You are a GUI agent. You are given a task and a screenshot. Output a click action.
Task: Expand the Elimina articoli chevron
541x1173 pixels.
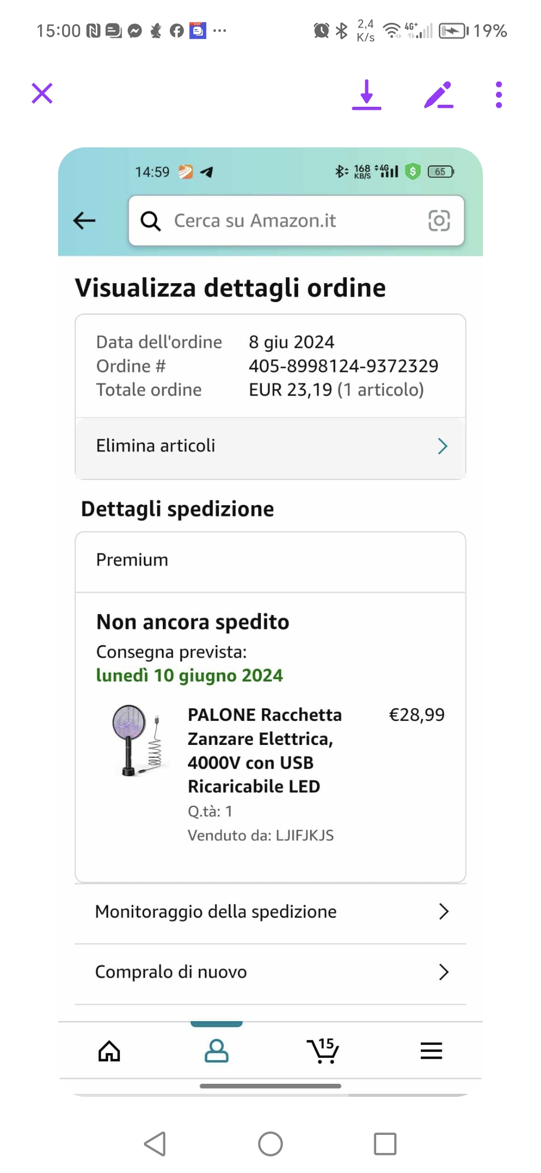click(442, 446)
